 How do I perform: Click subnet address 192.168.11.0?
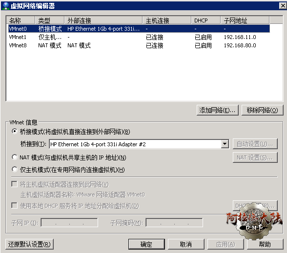point(240,37)
